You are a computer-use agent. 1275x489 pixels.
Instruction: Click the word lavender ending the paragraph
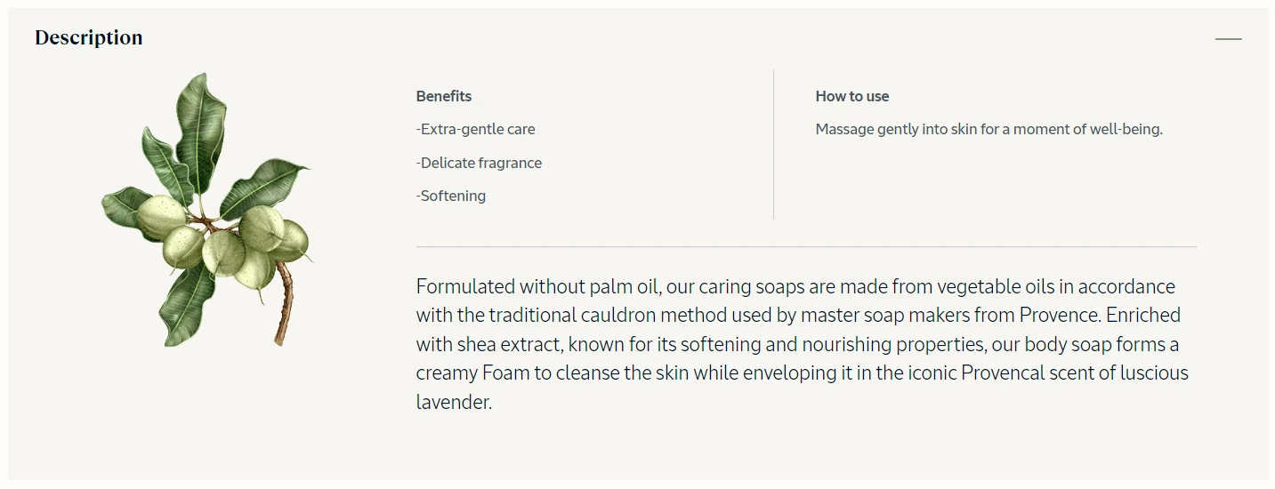pos(454,402)
